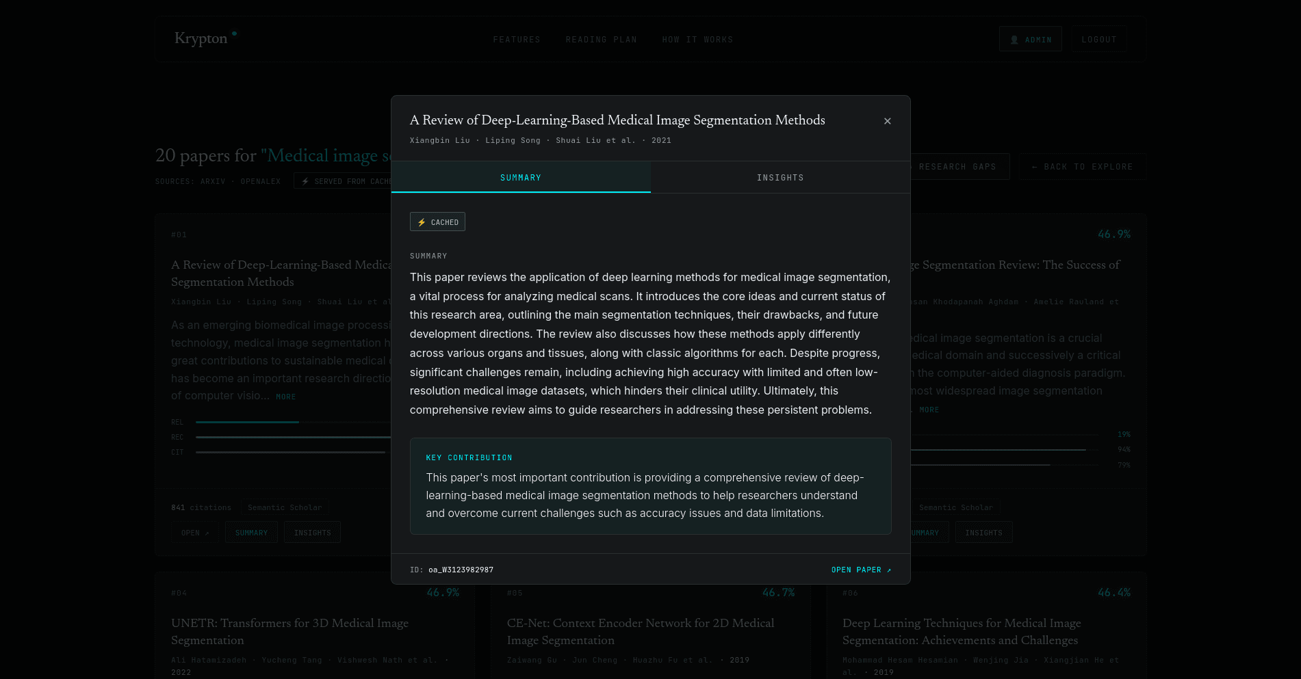The image size is (1301, 679).
Task: Expand MORE link on rightmost card abstract
Action: 929,410
